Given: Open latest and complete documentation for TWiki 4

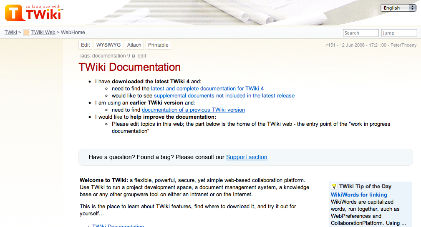Looking at the screenshot, I should click(207, 89).
